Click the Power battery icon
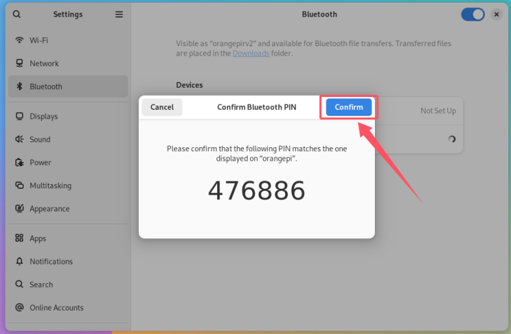 pyautogui.click(x=19, y=162)
